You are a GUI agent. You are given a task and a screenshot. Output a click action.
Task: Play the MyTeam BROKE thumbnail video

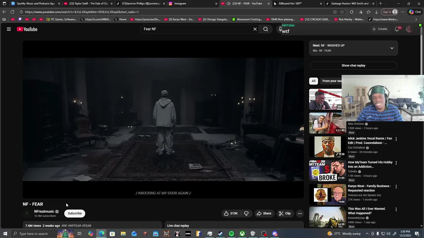328,171
